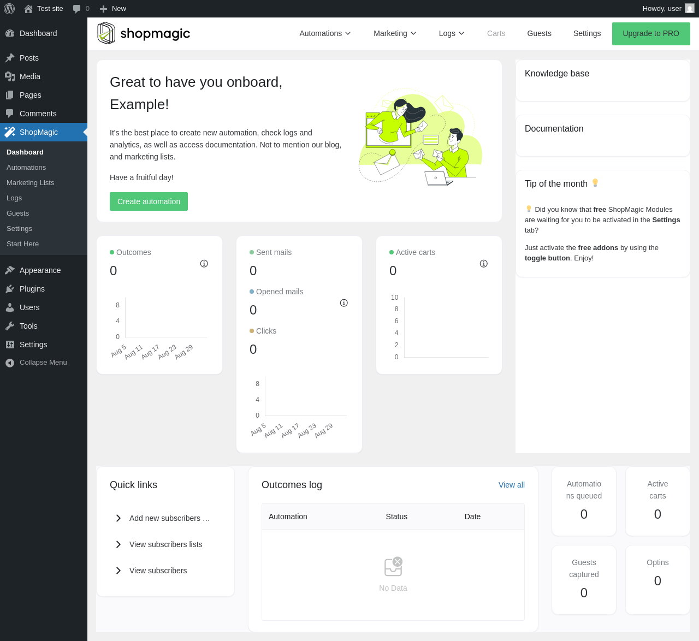Click the Comments bubble sidebar icon
This screenshot has width=699, height=641.
tap(10, 114)
